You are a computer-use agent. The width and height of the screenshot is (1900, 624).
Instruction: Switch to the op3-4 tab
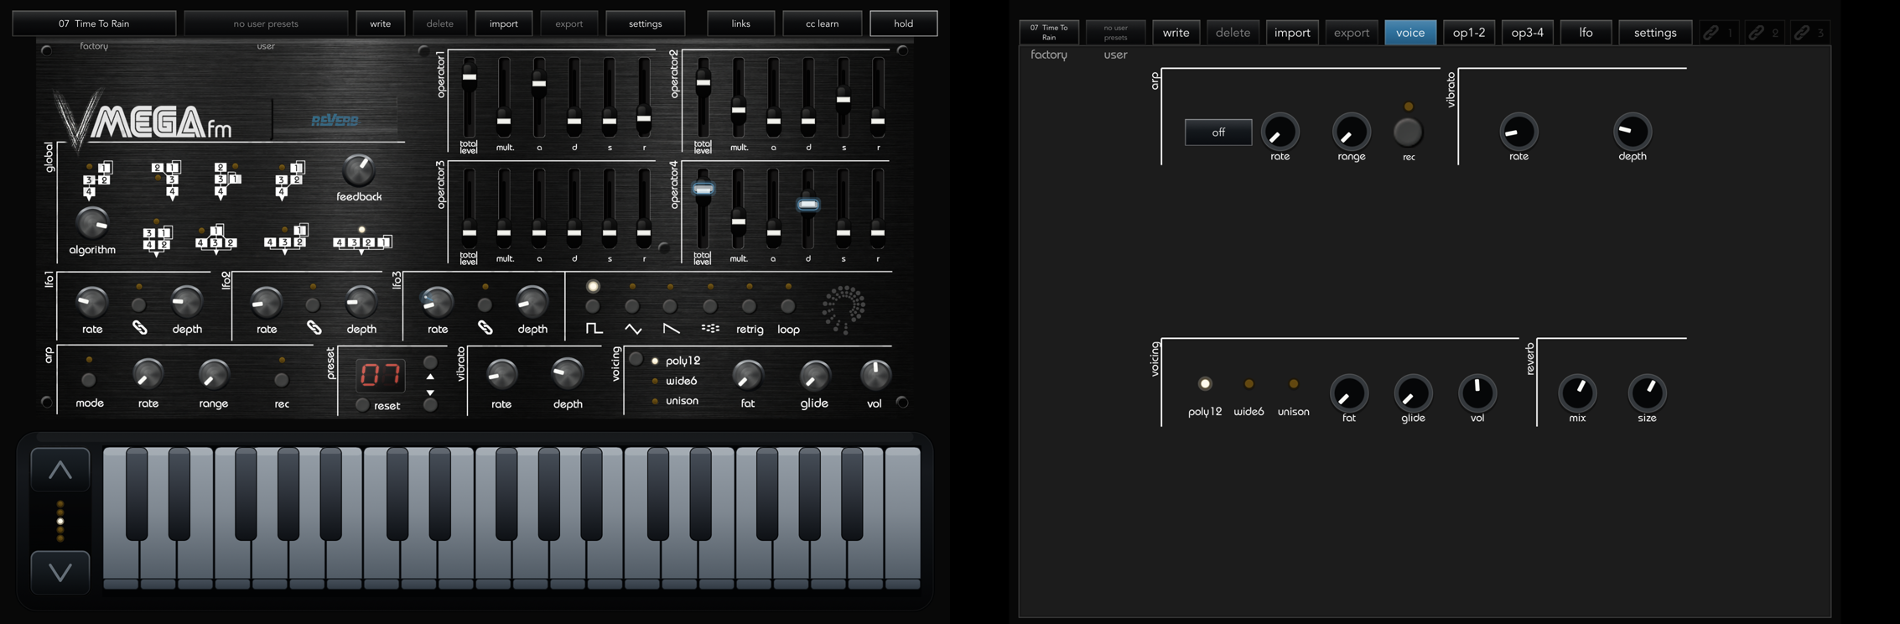1527,33
